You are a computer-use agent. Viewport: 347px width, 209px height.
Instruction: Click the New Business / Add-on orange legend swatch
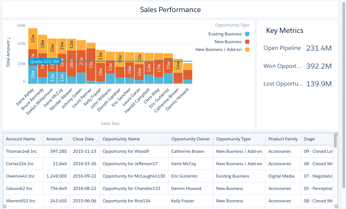coord(247,50)
